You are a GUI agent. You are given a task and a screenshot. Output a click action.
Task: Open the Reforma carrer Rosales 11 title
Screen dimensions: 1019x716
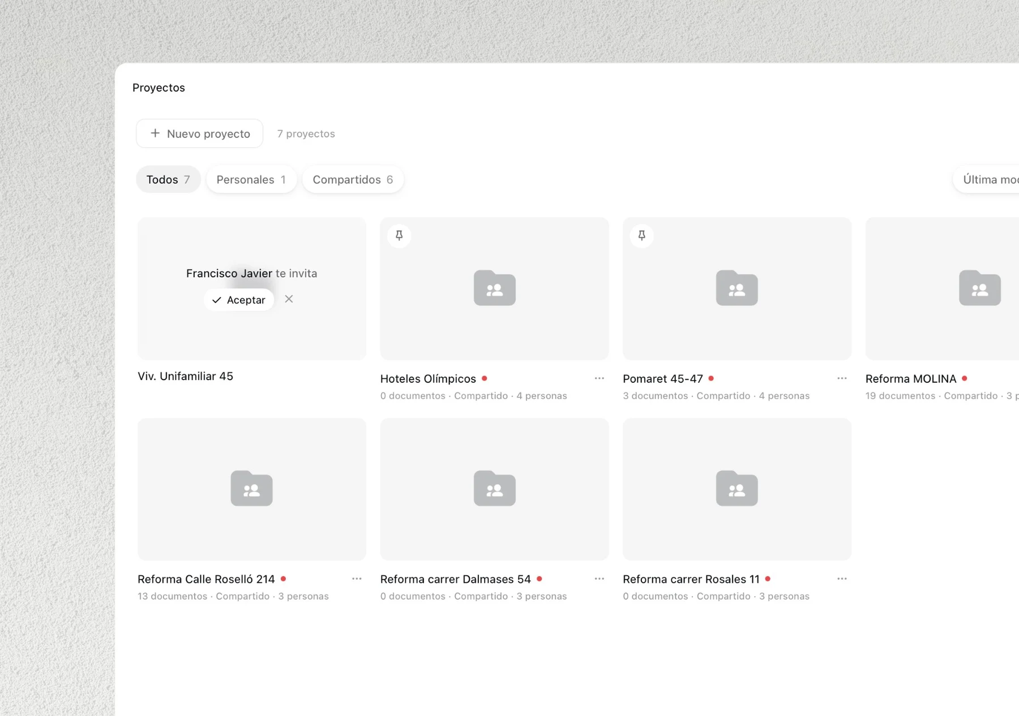[x=691, y=579]
